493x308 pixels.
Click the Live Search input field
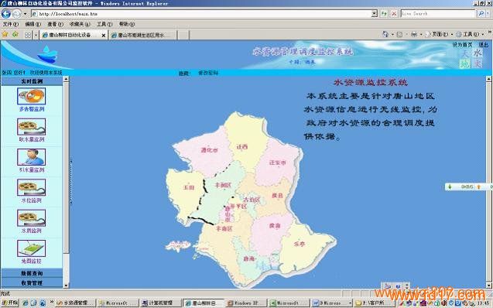pos(438,13)
